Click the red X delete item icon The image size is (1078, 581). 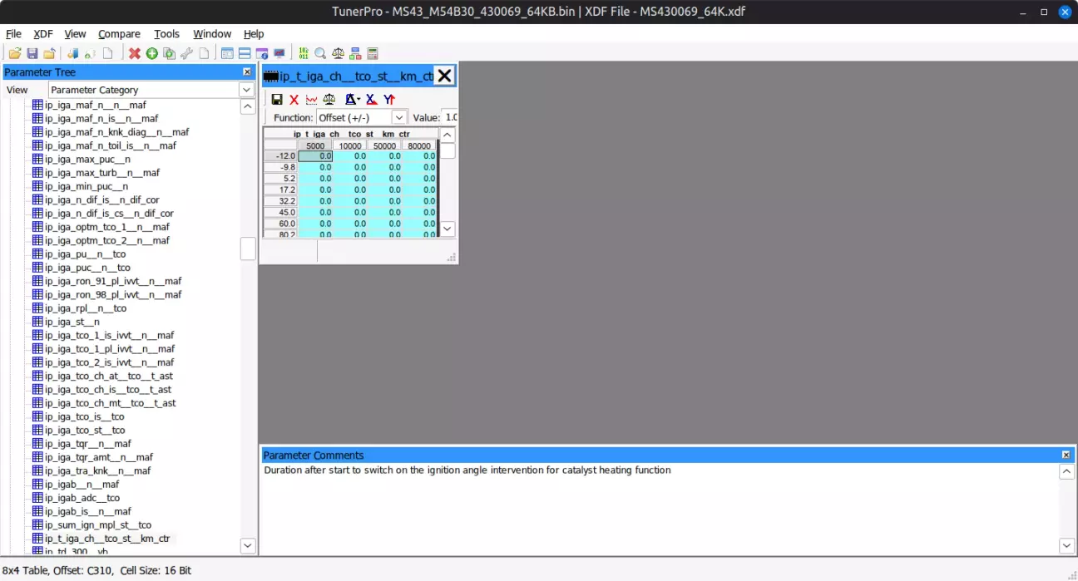[135, 53]
